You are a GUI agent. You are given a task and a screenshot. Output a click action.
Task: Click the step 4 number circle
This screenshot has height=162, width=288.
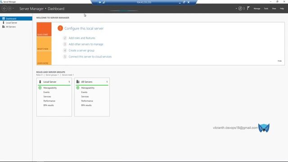[65, 50]
